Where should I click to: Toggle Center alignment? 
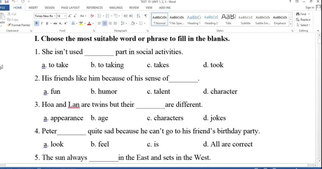(x=104, y=23)
